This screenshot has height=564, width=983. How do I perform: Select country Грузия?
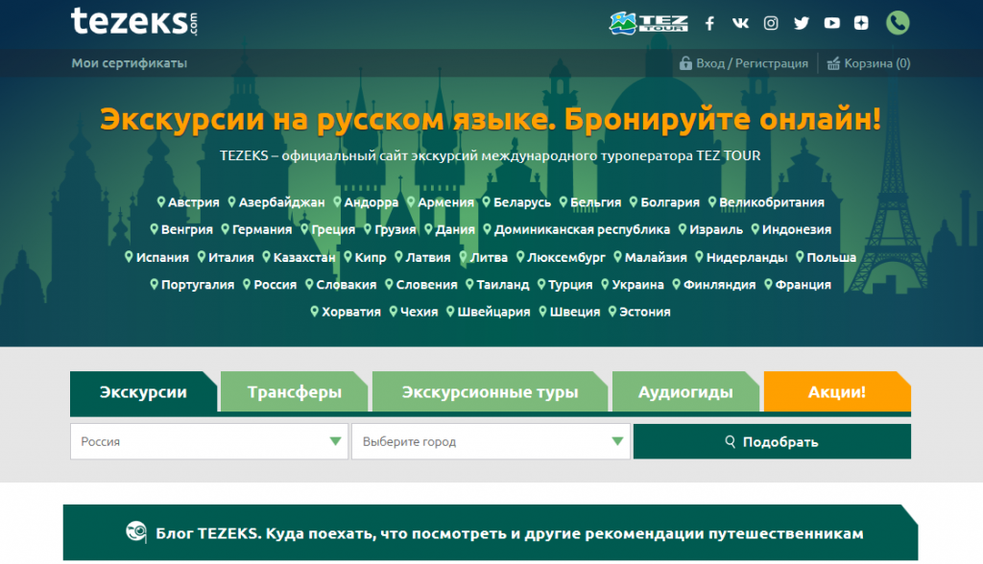pyautogui.click(x=396, y=229)
